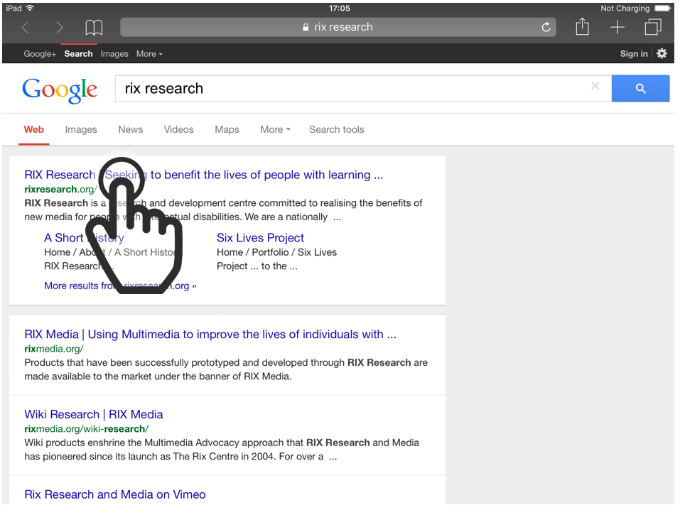Click rixmedia.org/wiki-research/ URL text

pos(86,429)
